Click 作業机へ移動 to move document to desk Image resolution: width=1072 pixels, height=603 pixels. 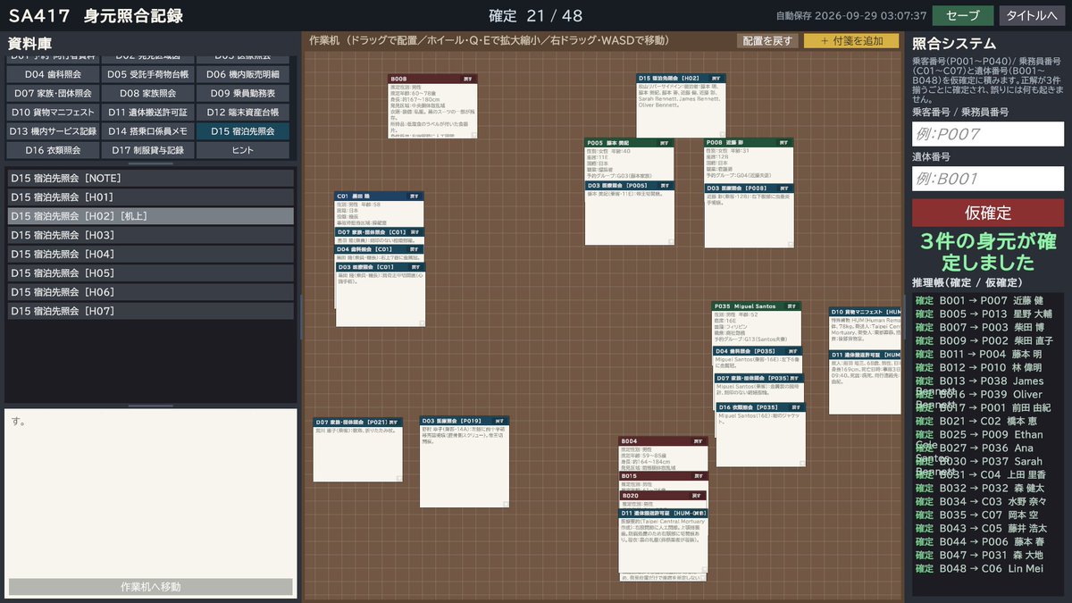151,587
